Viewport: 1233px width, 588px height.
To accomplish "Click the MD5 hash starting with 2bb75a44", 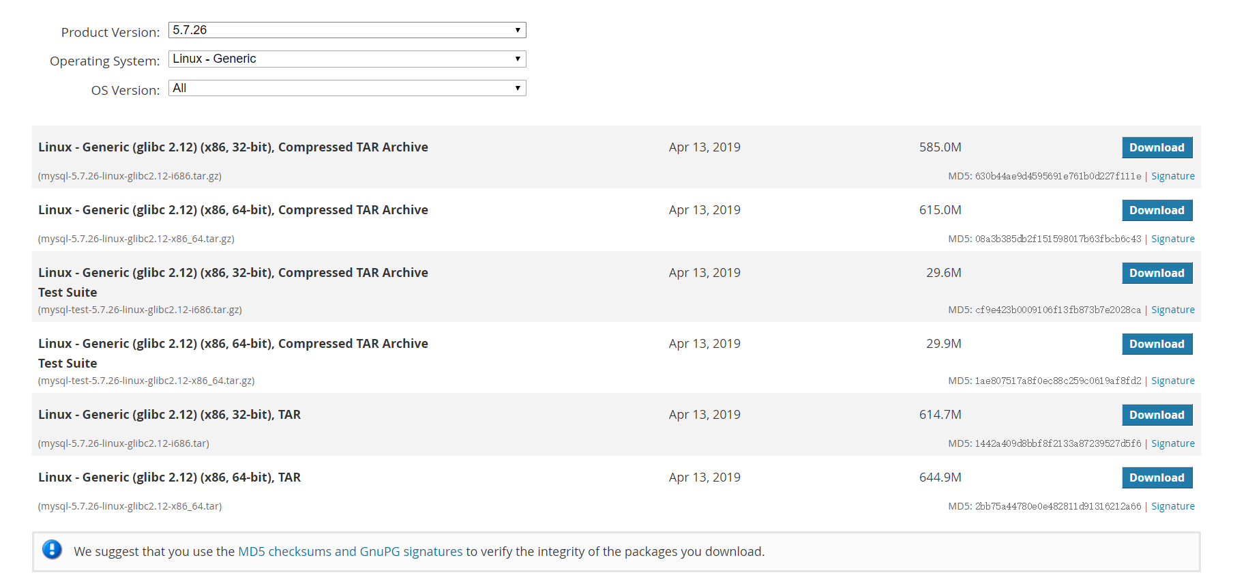I will (1058, 506).
